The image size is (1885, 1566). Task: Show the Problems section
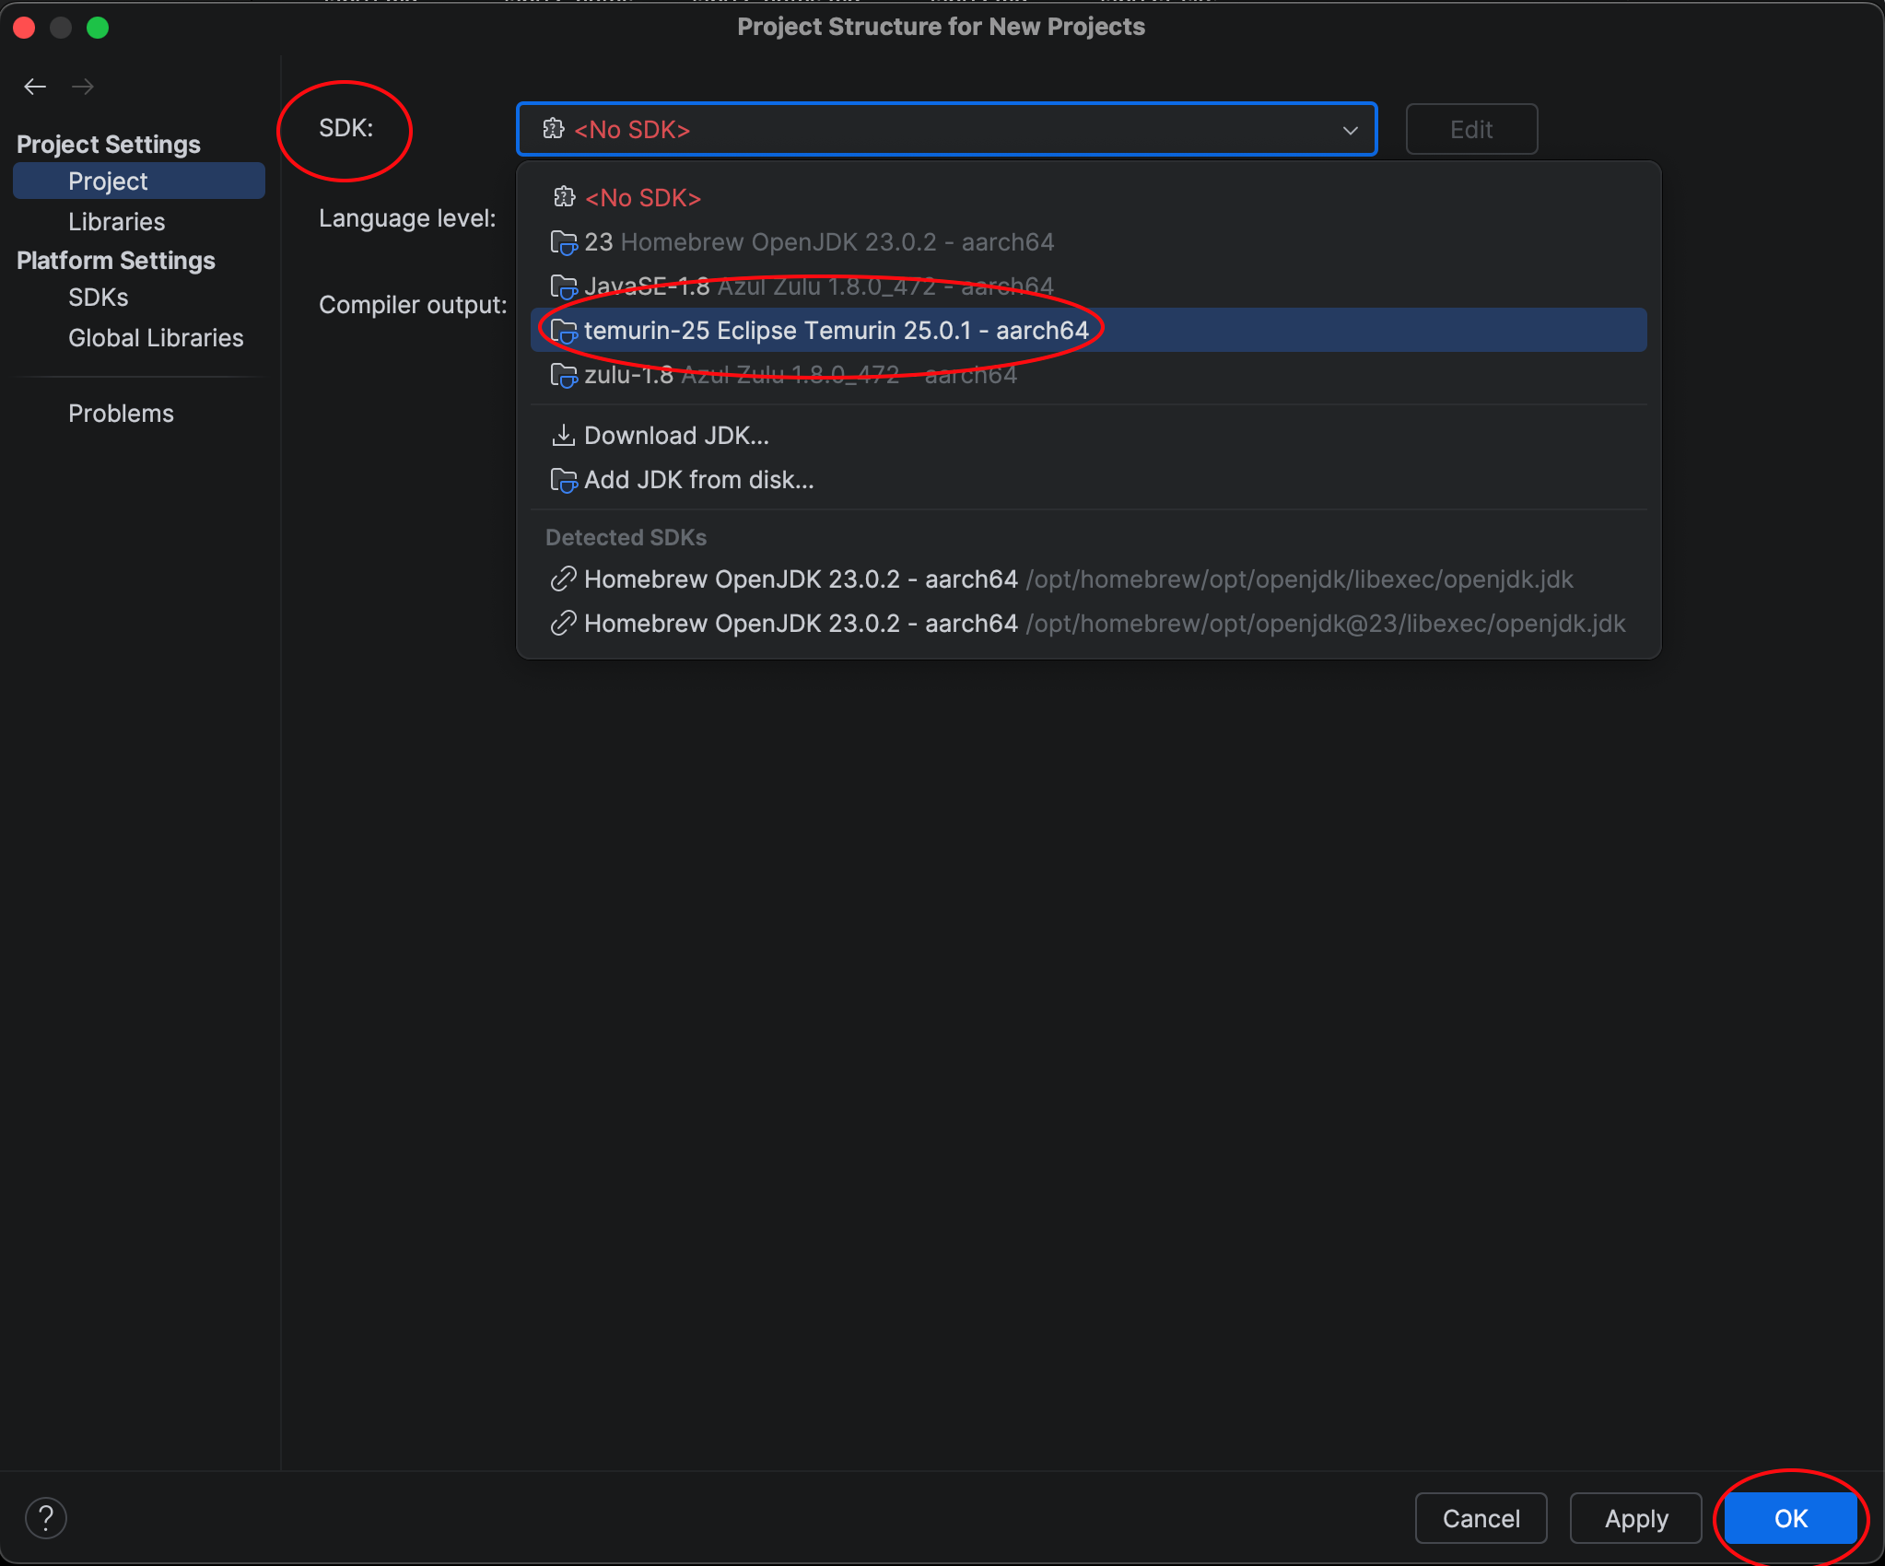(x=121, y=414)
